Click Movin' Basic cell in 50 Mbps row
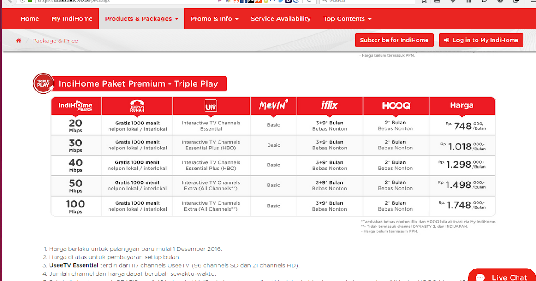Image resolution: width=536 pixels, height=281 pixels. 273,186
